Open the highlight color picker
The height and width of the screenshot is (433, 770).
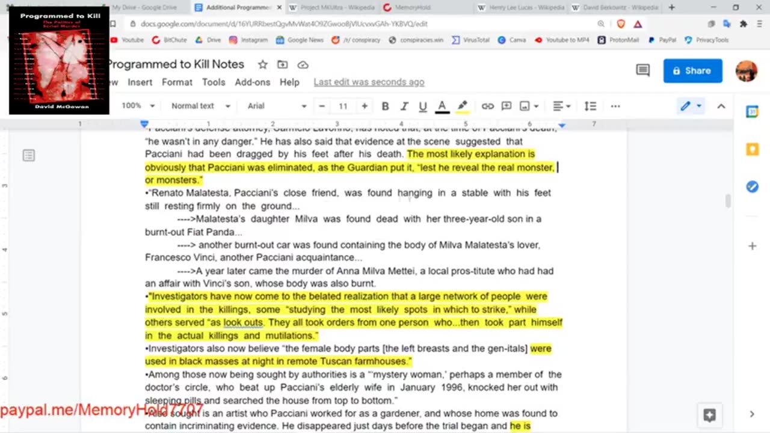coord(462,106)
